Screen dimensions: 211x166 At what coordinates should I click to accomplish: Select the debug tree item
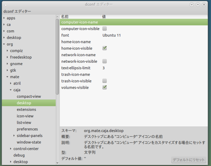tap(19, 155)
